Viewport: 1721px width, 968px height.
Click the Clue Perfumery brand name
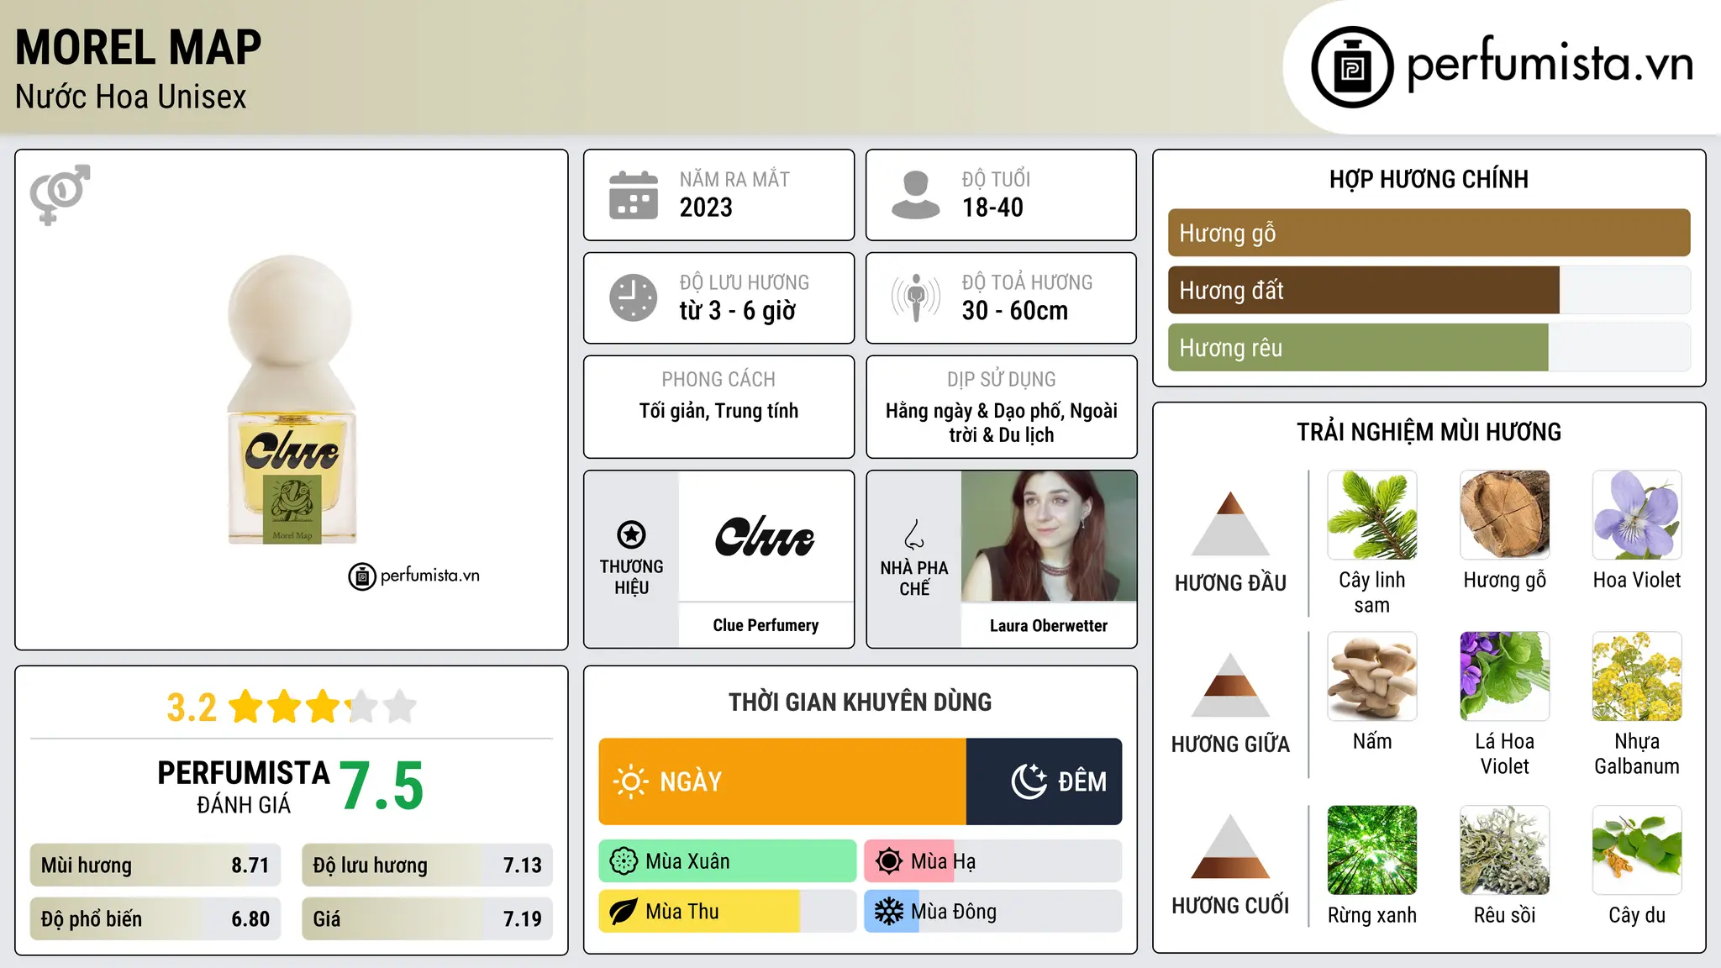(x=766, y=625)
